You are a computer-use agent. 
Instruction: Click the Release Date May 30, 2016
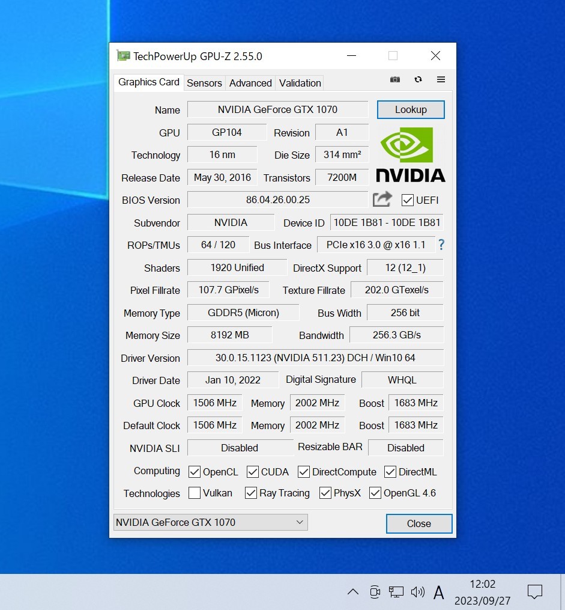[x=222, y=177]
